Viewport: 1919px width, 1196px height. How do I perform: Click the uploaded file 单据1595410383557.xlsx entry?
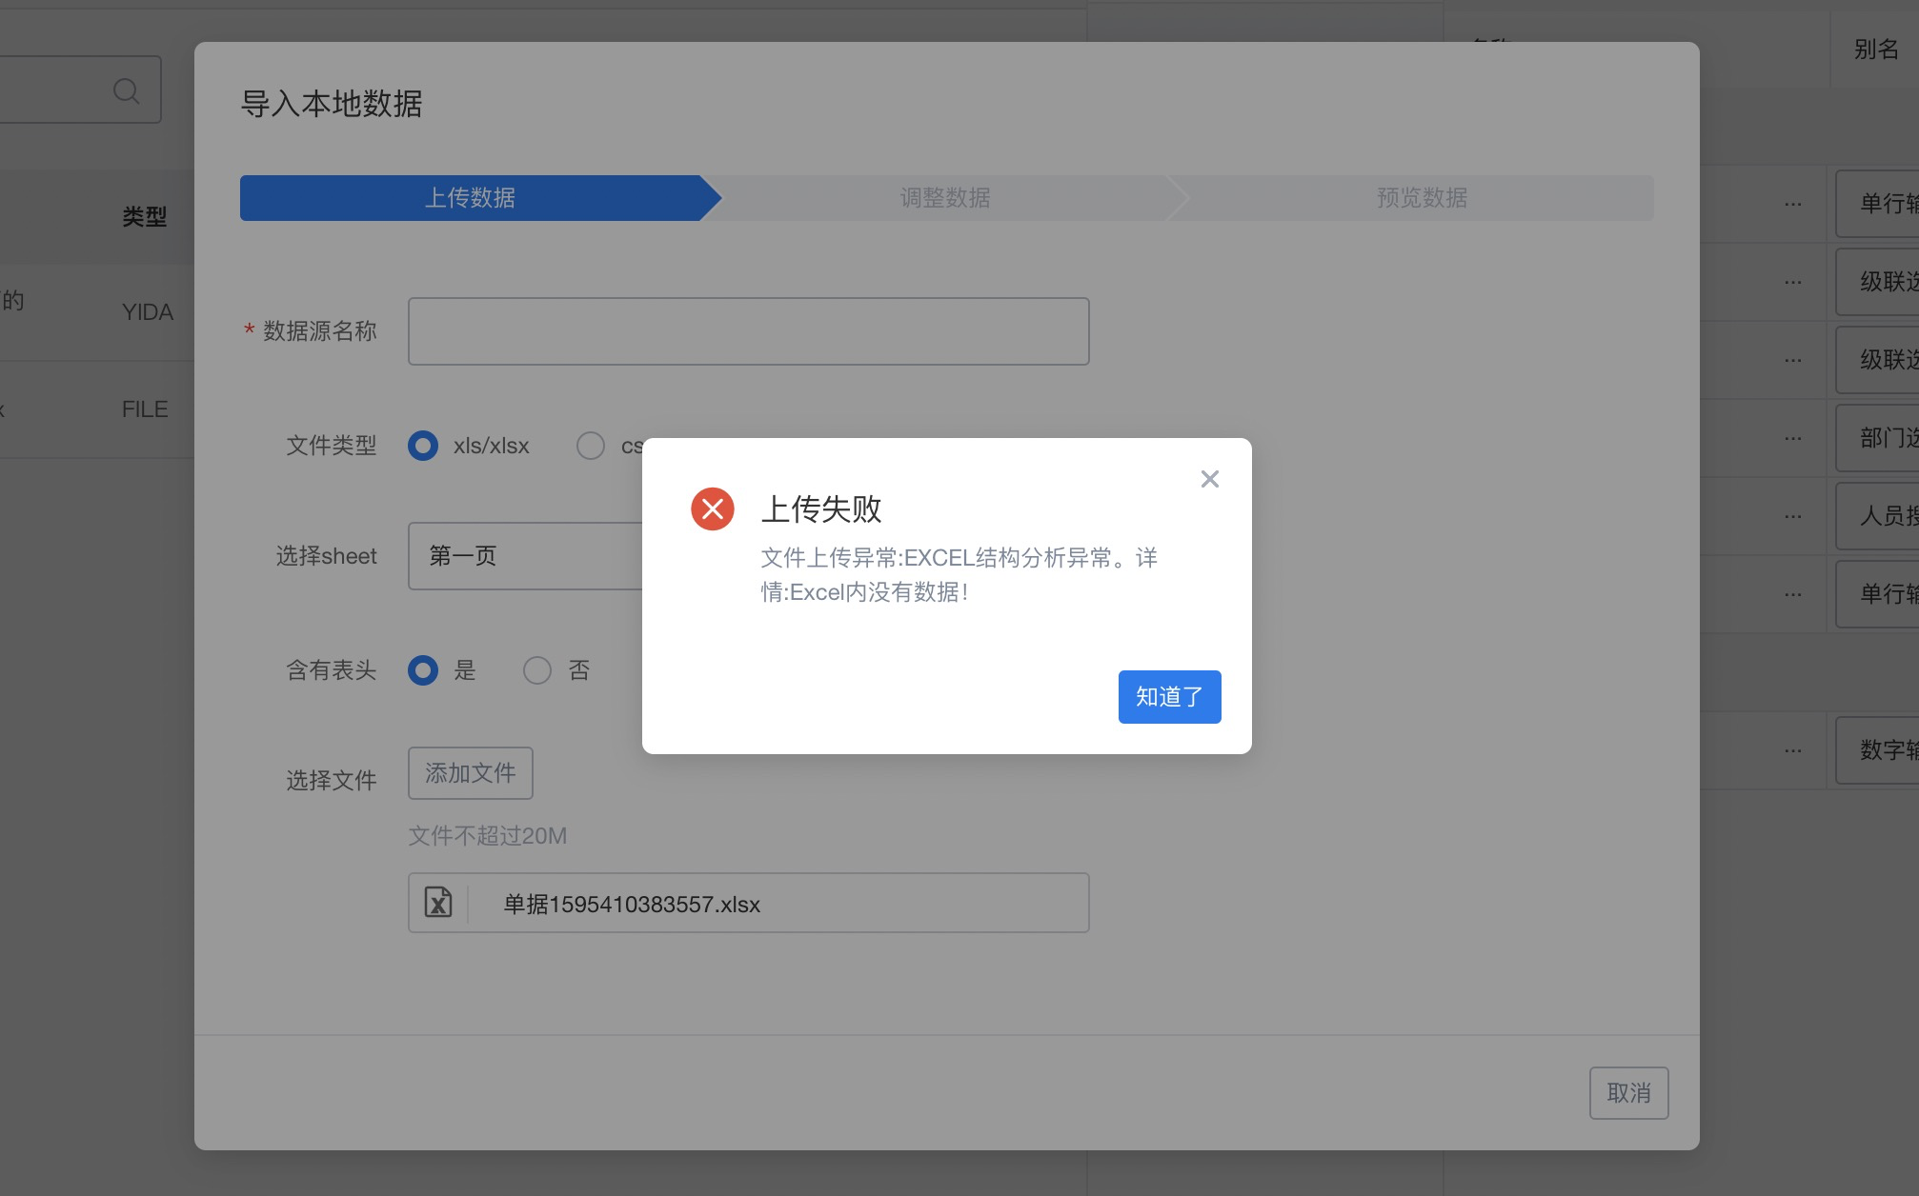[x=632, y=904]
